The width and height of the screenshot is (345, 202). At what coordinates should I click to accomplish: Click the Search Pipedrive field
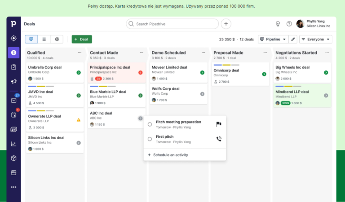point(173,24)
